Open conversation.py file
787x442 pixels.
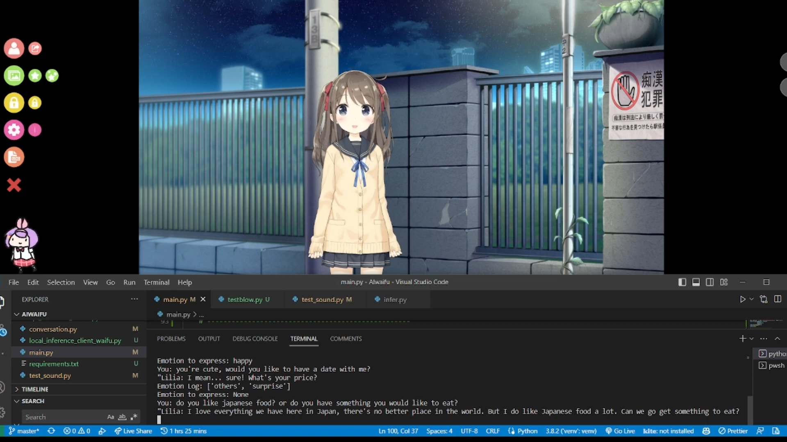(x=52, y=329)
